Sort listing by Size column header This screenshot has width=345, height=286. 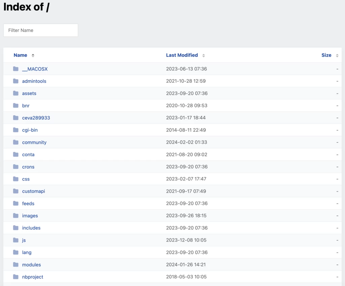(x=326, y=55)
